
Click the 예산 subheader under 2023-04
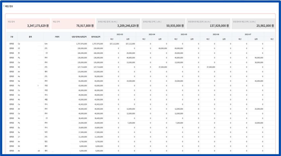(144, 39)
